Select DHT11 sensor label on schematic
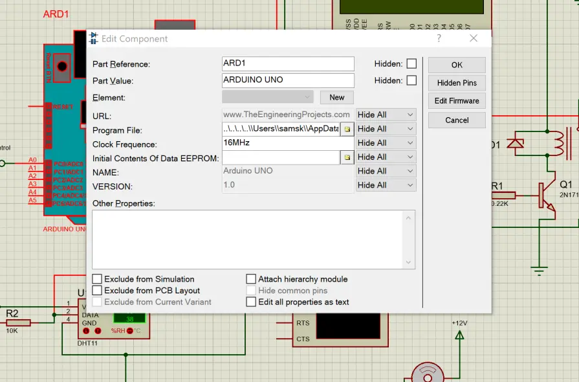The image size is (579, 382). [87, 343]
